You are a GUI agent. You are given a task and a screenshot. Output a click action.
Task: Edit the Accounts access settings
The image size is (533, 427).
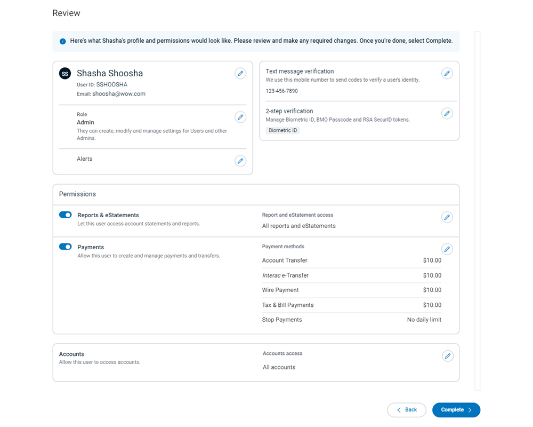point(448,355)
